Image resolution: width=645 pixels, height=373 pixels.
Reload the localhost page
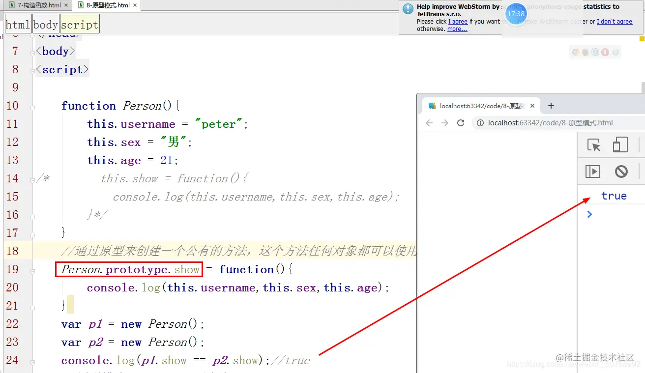(461, 123)
